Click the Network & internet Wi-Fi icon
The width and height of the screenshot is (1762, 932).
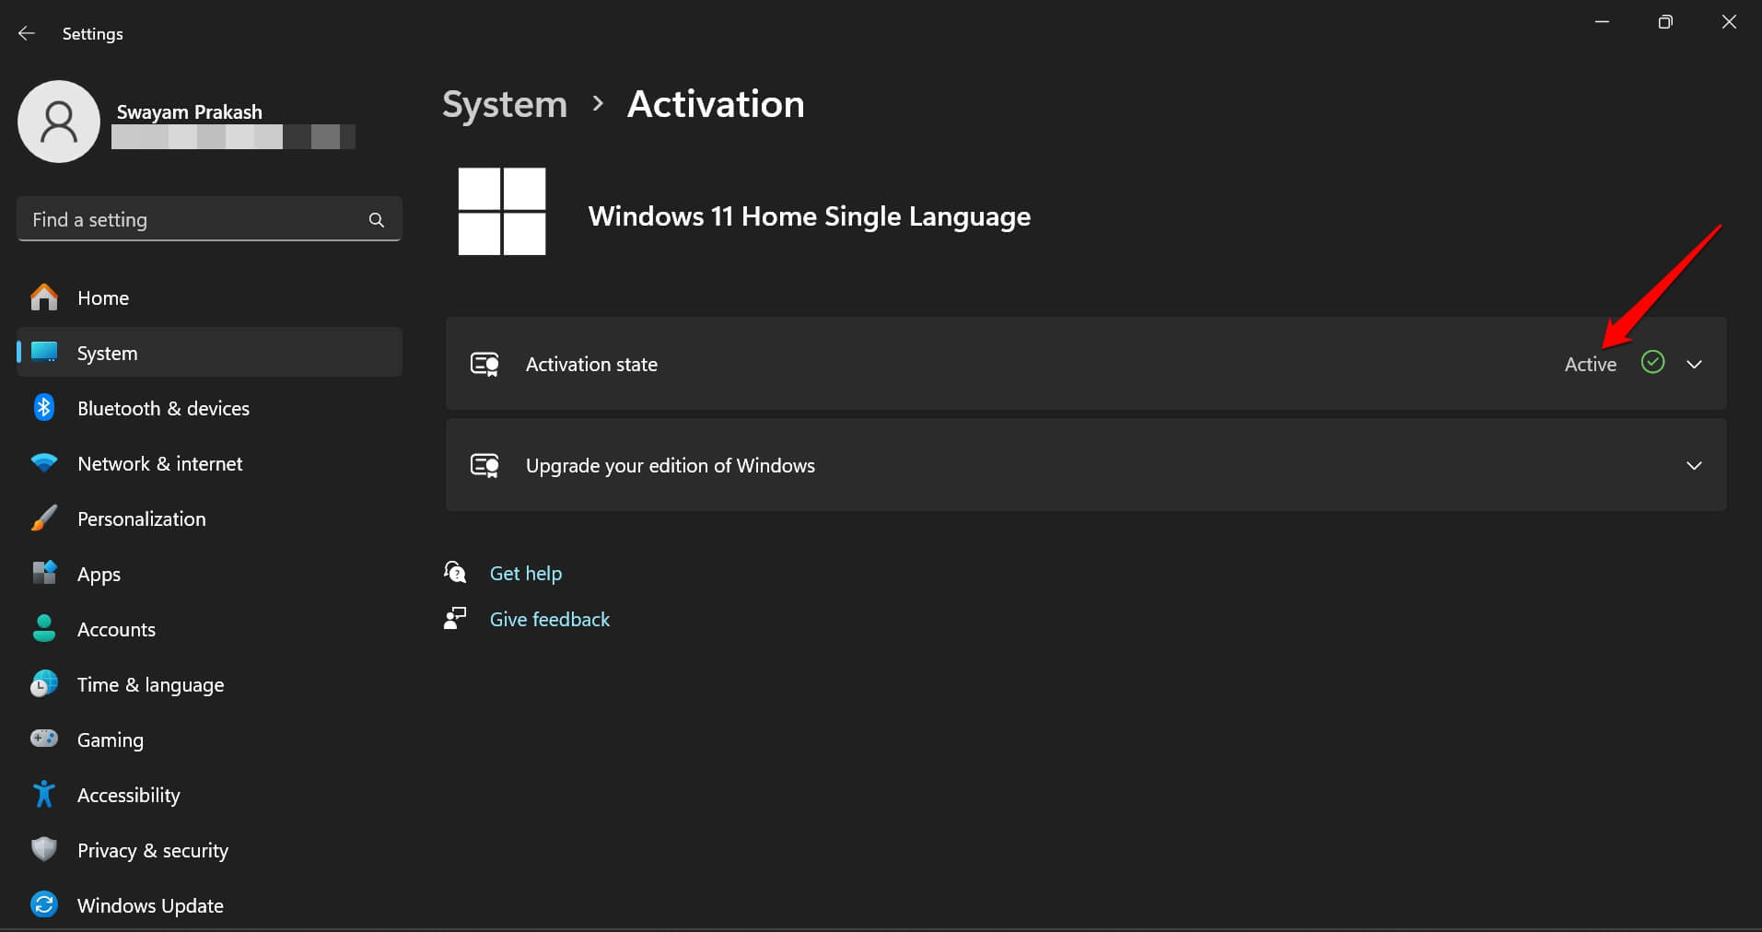[x=44, y=463]
